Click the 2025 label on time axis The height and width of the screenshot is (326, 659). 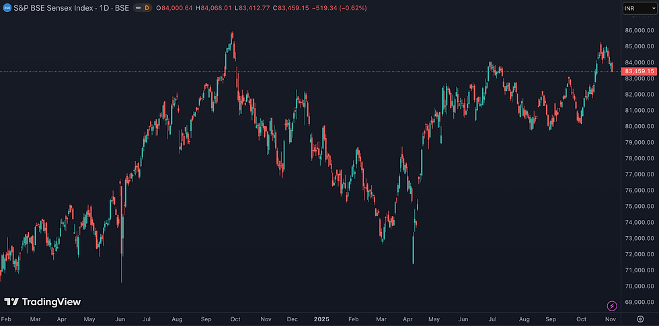coord(321,319)
